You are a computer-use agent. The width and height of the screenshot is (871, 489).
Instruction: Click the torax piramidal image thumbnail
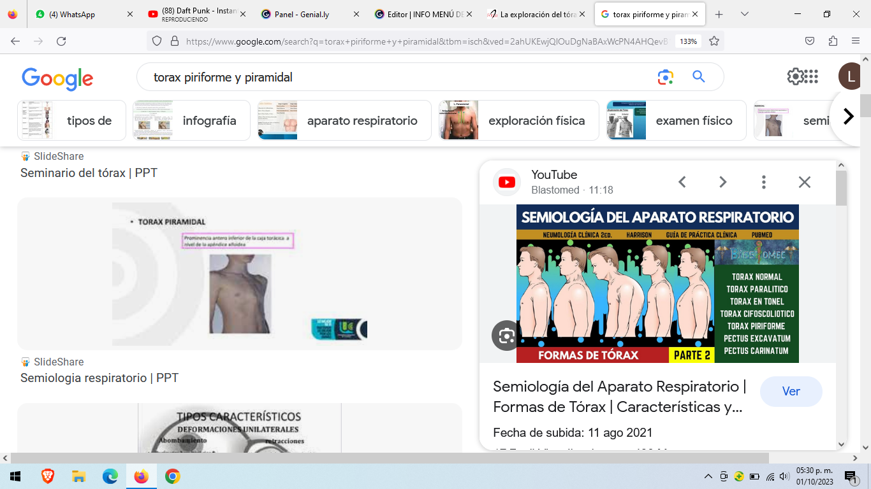tap(240, 274)
